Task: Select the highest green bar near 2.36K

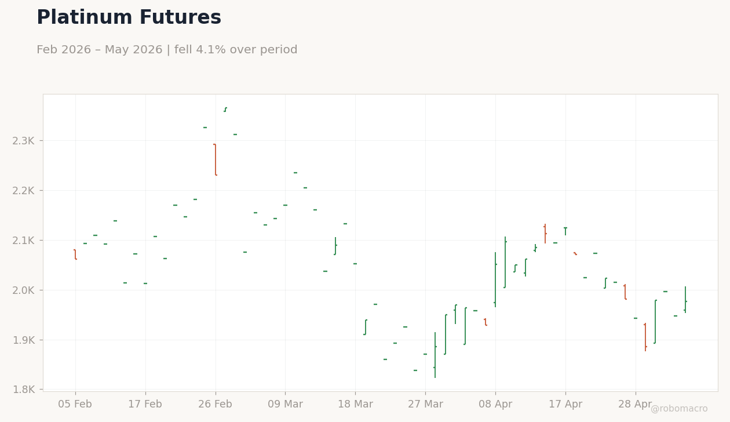Action: [225, 109]
